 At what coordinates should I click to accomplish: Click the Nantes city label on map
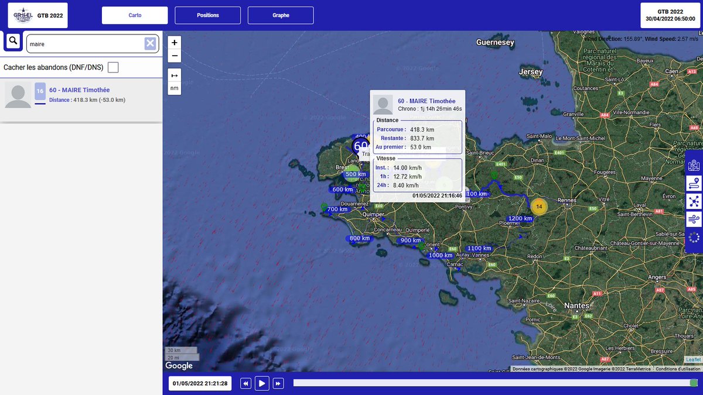click(x=576, y=305)
